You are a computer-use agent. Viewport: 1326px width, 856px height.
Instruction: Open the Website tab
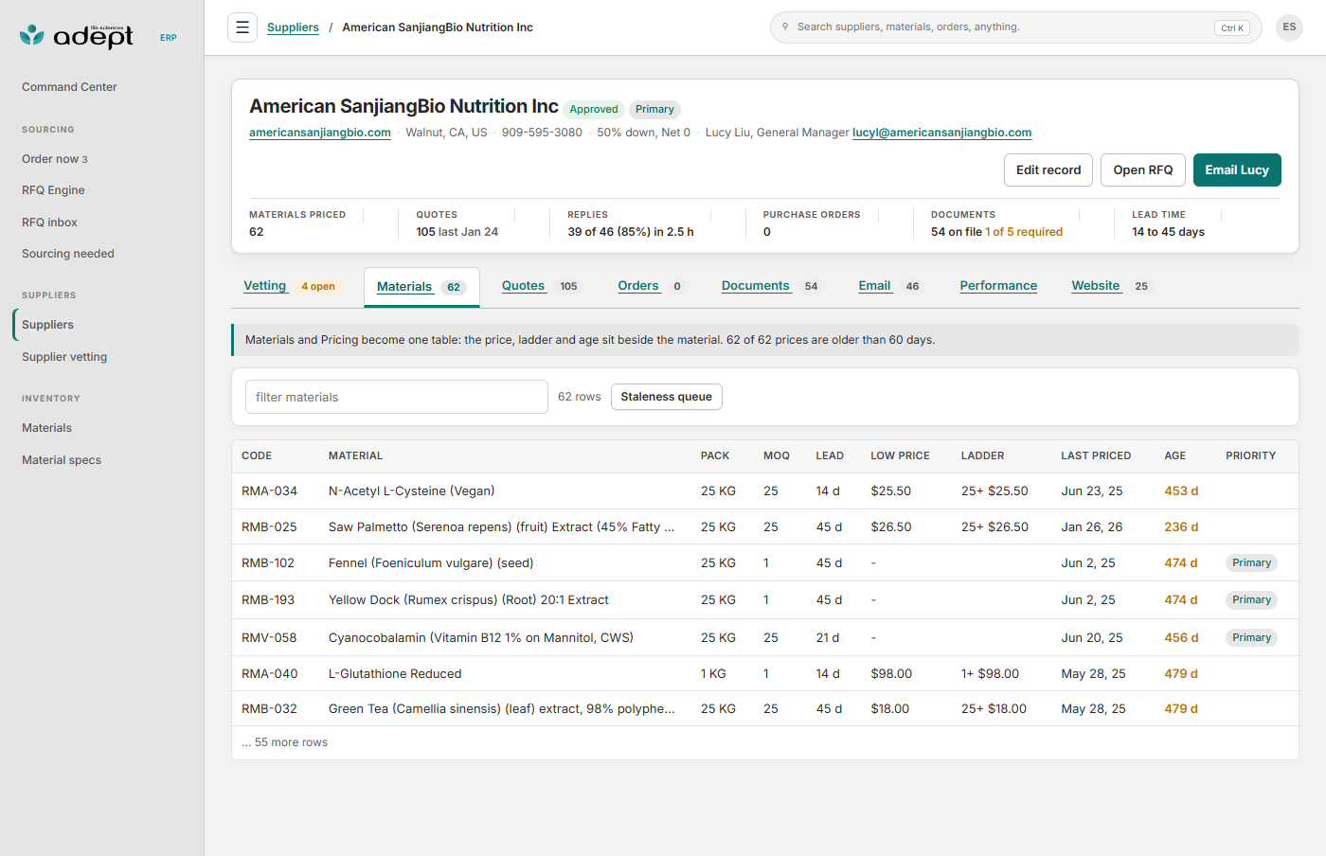[1111, 286]
